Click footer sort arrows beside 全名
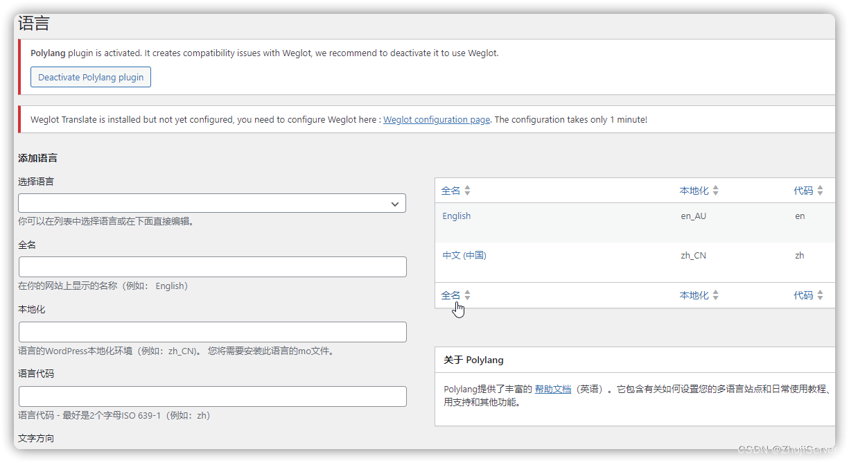Image resolution: width=849 pixels, height=463 pixels. coord(467,295)
